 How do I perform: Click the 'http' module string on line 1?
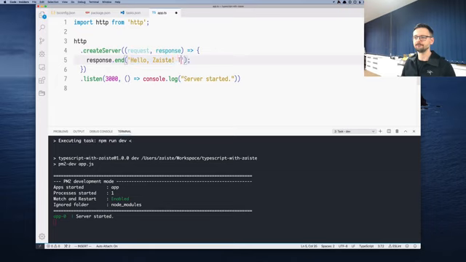pos(137,23)
